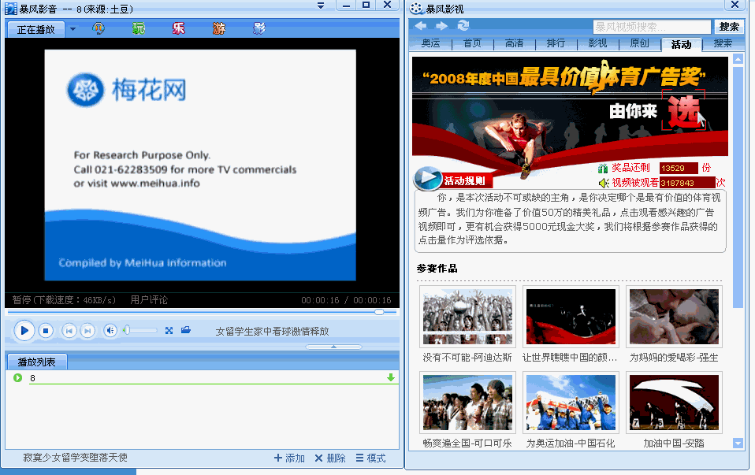Click the 活动规则 play icon
755x475 pixels.
point(428,178)
